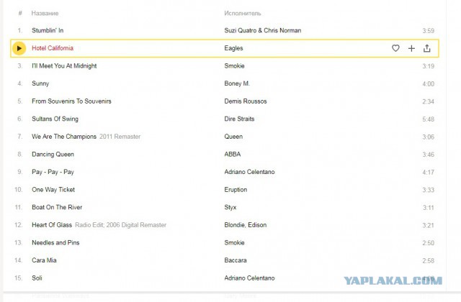
Task: Share the Hotel California track
Action: pos(427,48)
